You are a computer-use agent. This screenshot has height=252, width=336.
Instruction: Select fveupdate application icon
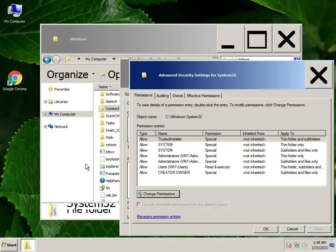click(102, 173)
